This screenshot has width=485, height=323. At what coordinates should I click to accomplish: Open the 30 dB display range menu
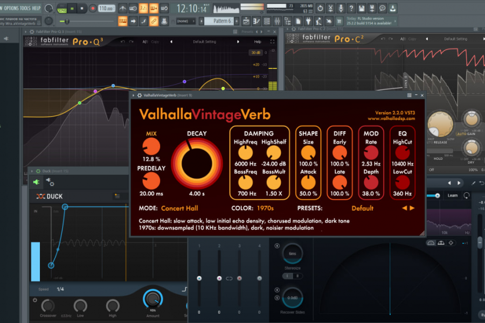(x=255, y=53)
